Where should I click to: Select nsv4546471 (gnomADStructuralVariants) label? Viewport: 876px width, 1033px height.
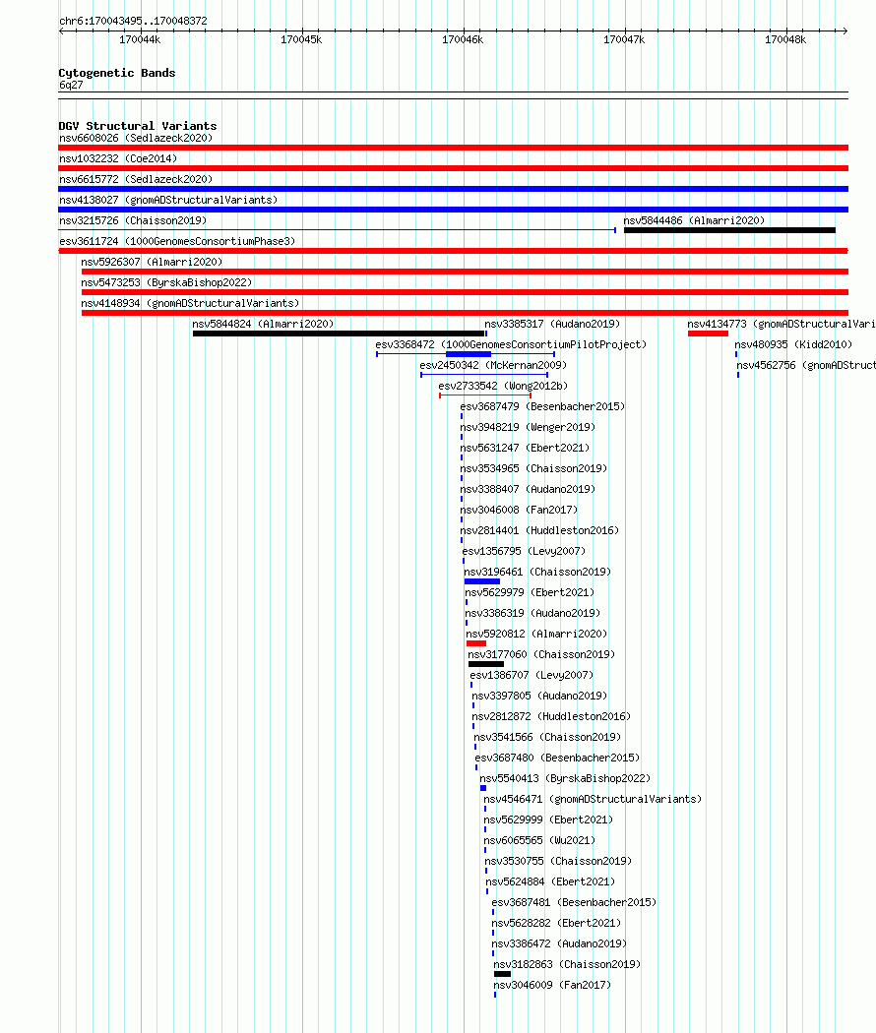pos(593,799)
